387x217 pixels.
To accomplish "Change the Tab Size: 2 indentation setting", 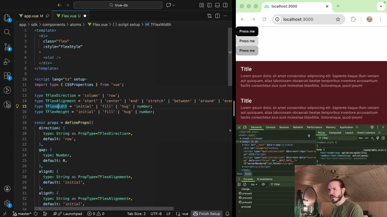I will [x=136, y=214].
